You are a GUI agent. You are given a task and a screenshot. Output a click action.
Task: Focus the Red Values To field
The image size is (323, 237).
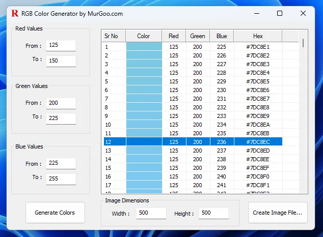(61, 61)
